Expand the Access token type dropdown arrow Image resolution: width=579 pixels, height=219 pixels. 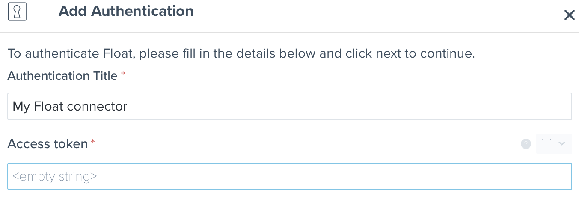(562, 144)
